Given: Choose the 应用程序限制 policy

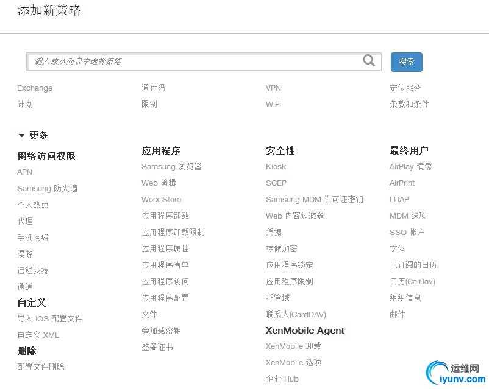Looking at the screenshot, I should click(290, 281).
